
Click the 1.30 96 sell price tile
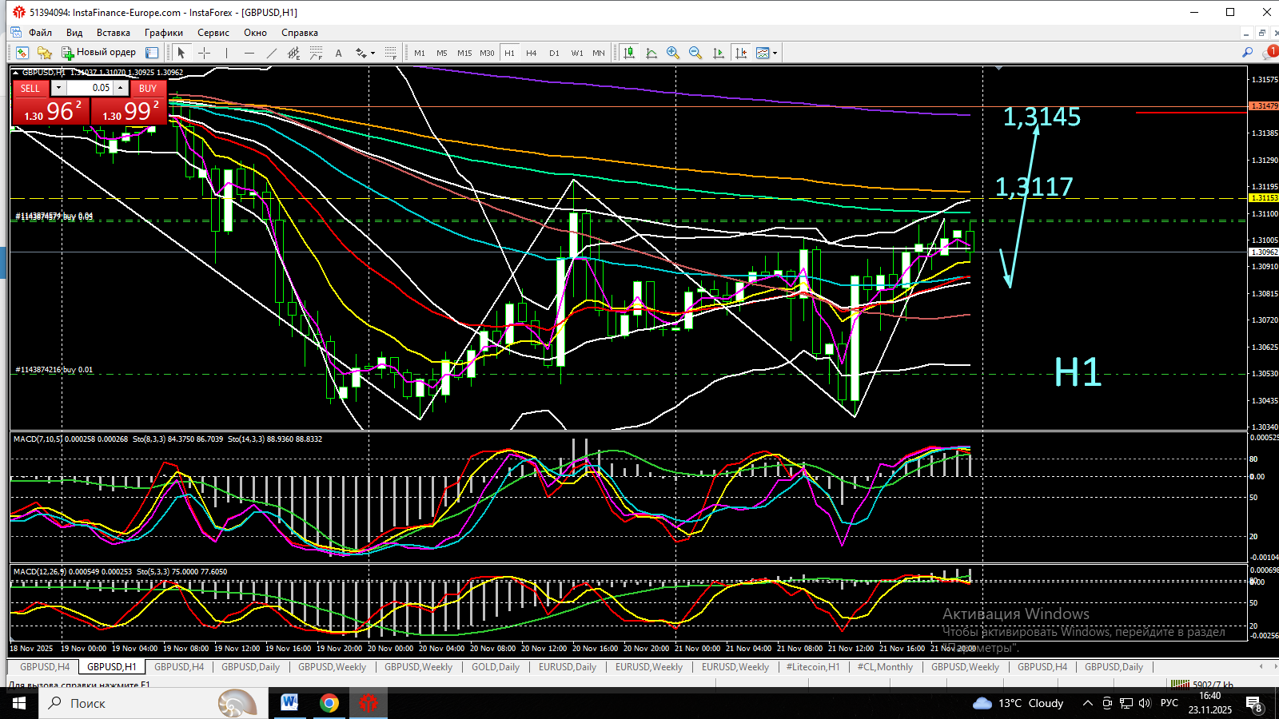click(x=50, y=111)
